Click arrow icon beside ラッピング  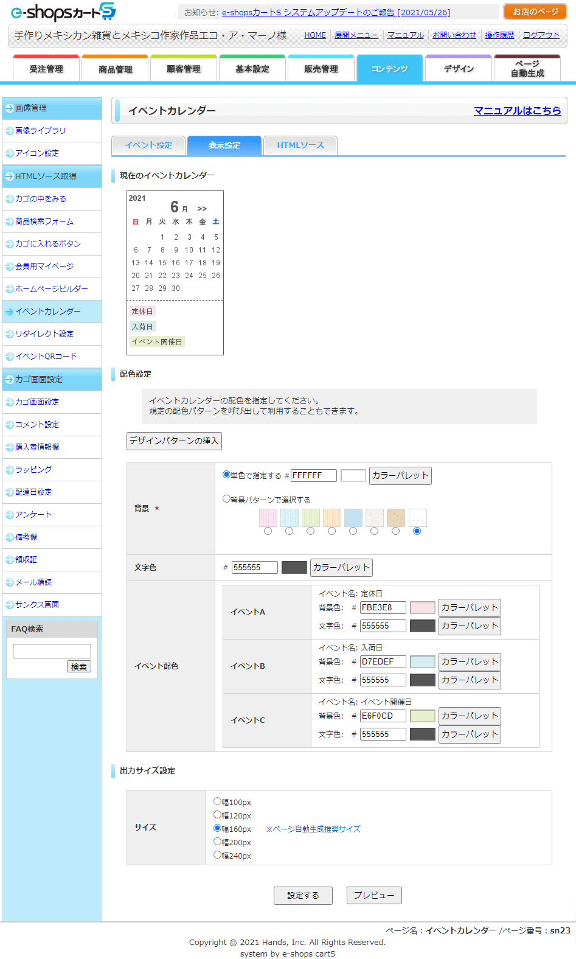(x=9, y=470)
